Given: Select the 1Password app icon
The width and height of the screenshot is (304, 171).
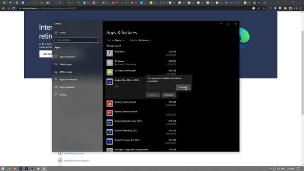Looking at the screenshot, I should pyautogui.click(x=110, y=53).
